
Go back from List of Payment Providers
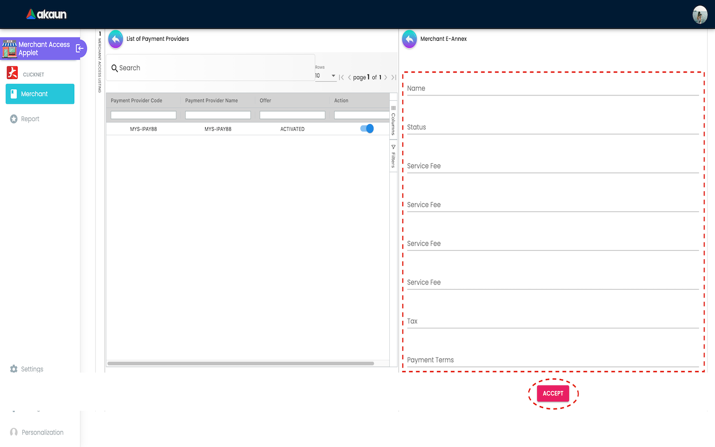tap(116, 39)
